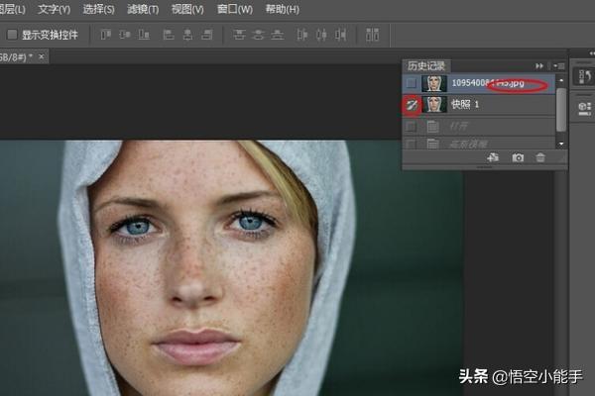Set history brush source on the jpg snapshot
595x396 pixels.
(x=411, y=84)
